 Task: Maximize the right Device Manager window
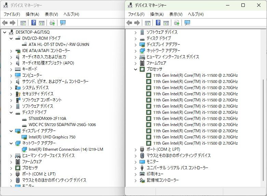click(243, 5)
